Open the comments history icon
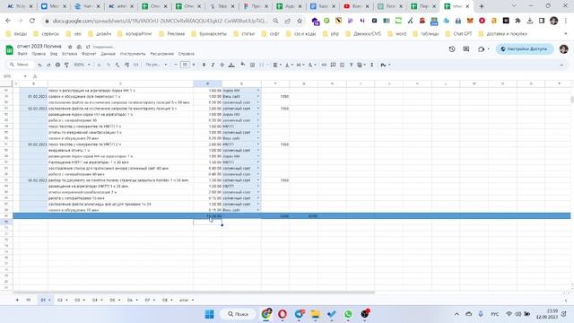The image size is (574, 323). point(466,49)
